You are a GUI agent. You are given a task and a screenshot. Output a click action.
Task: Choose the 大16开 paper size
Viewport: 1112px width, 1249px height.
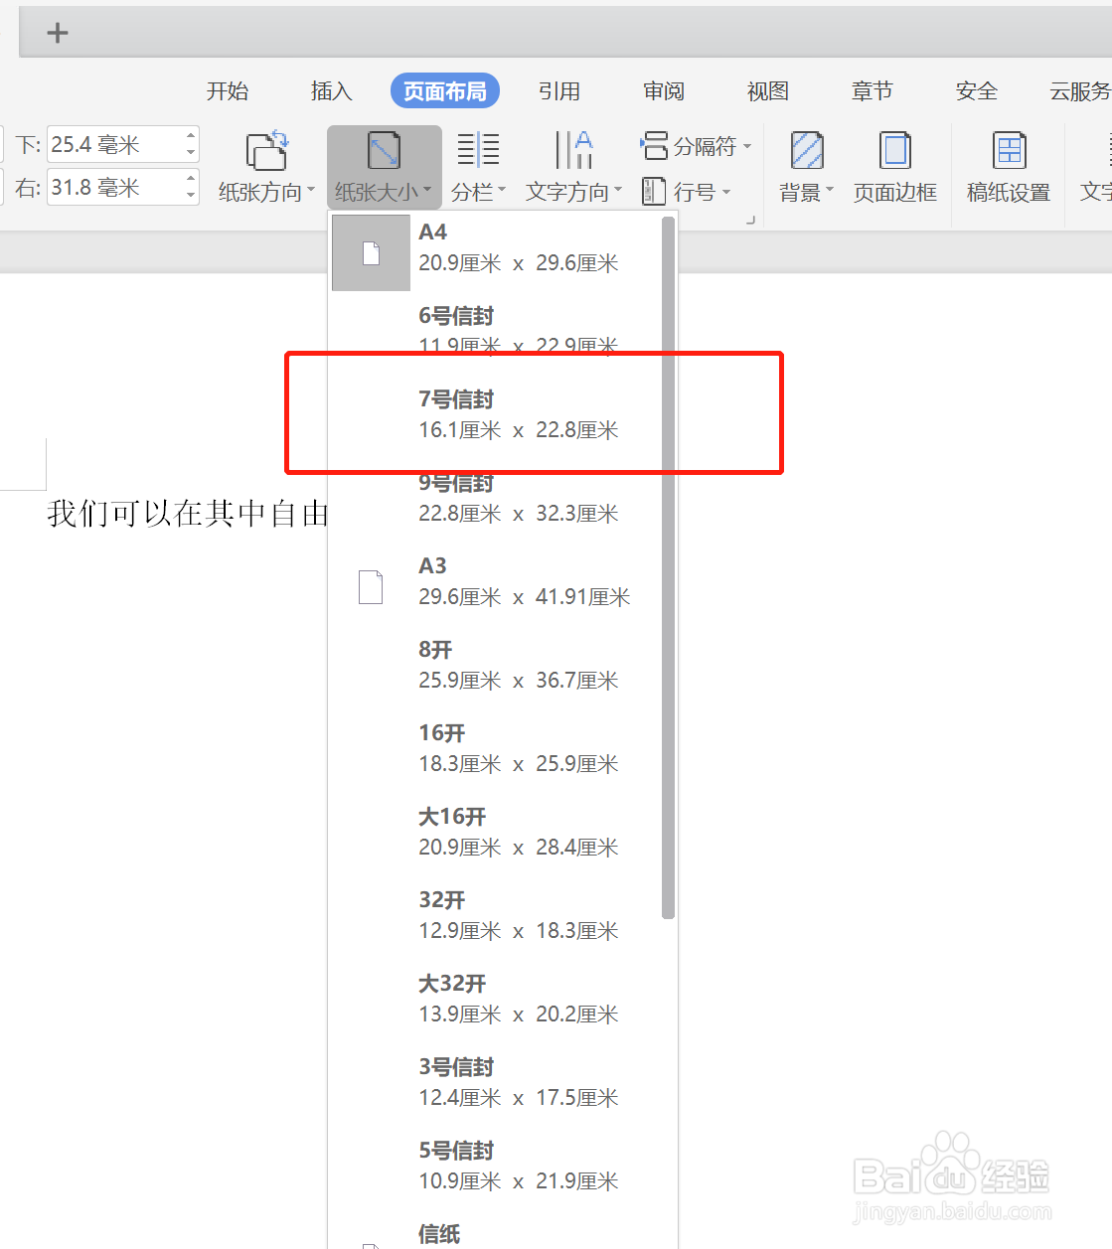(497, 832)
